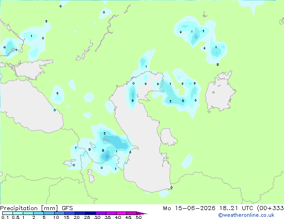Click the legend swatch between 0.1 and 0.5

[x=8, y=213]
